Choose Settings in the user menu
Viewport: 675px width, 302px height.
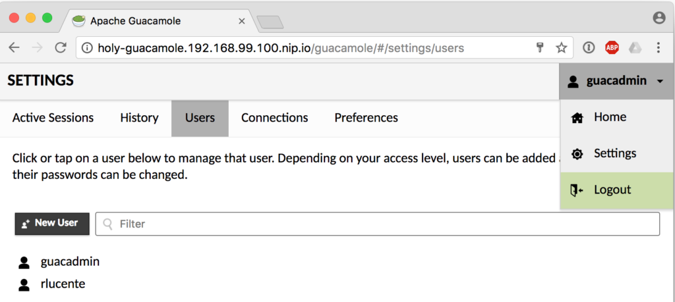[614, 153]
